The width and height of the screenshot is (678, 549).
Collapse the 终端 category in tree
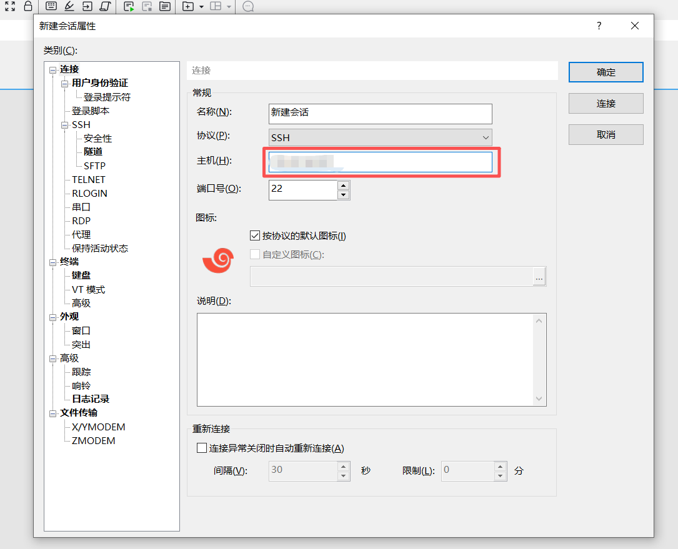[x=52, y=262]
